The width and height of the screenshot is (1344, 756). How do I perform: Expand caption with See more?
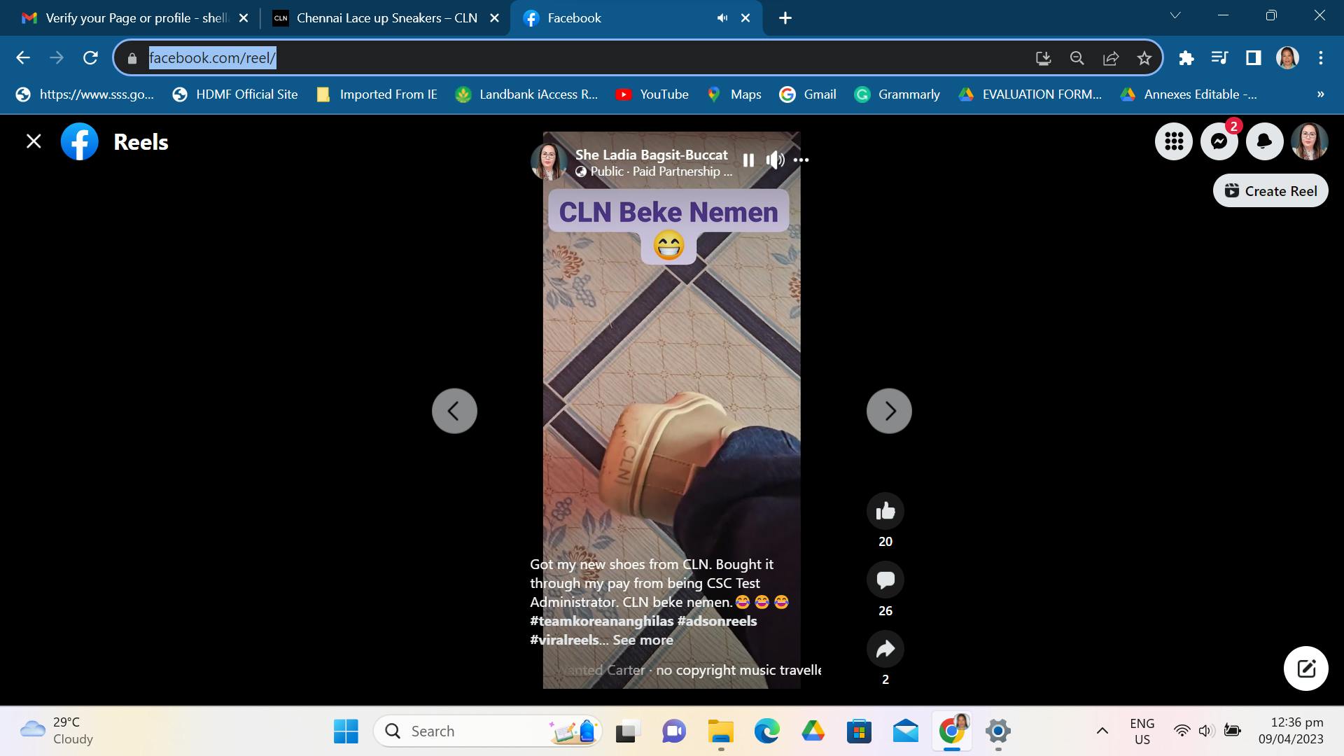pyautogui.click(x=643, y=640)
